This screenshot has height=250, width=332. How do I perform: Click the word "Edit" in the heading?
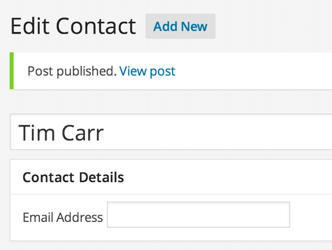point(30,26)
